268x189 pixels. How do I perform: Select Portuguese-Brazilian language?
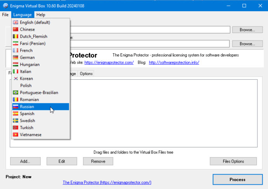[41, 93]
